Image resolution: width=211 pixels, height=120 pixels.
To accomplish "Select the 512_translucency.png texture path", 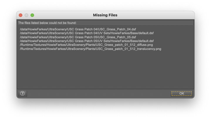I will (x=90, y=49).
